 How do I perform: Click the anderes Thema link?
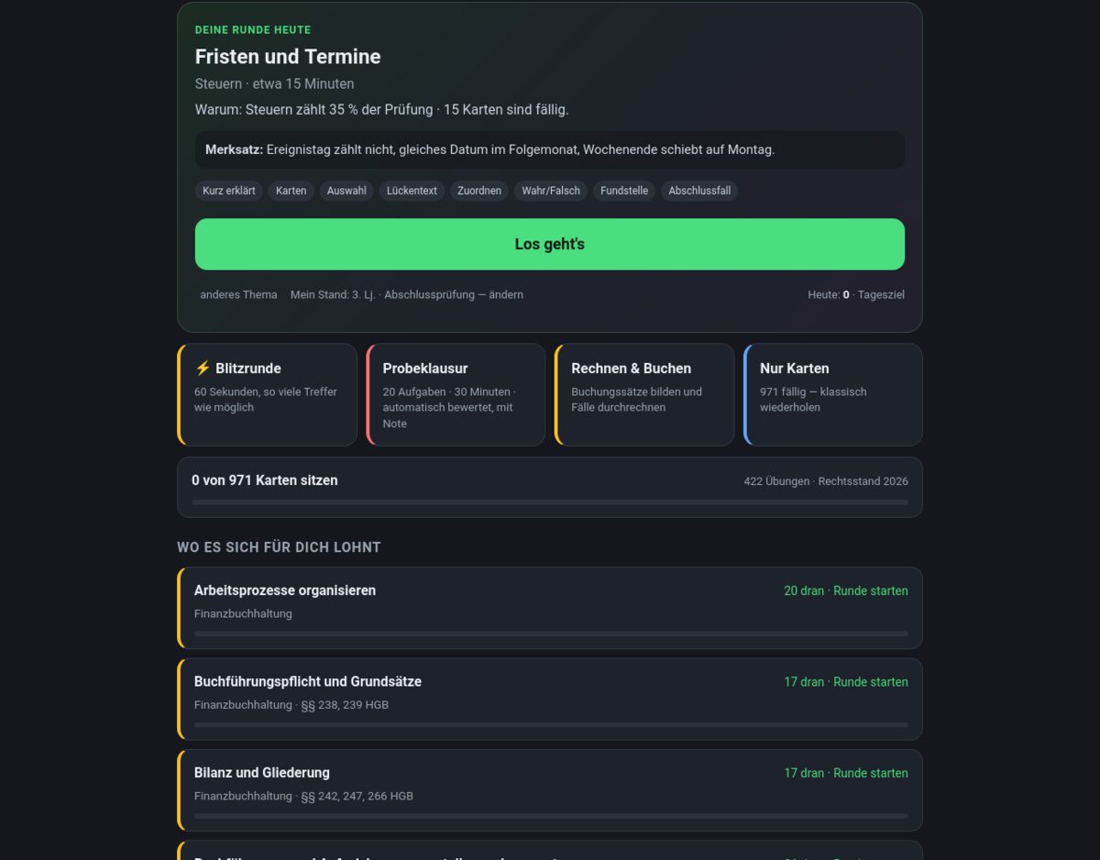pyautogui.click(x=238, y=294)
